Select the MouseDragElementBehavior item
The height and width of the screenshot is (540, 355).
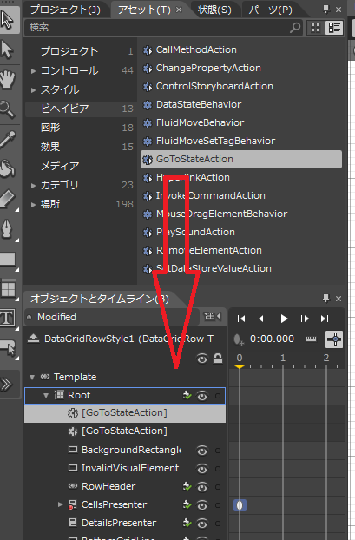pyautogui.click(x=221, y=214)
